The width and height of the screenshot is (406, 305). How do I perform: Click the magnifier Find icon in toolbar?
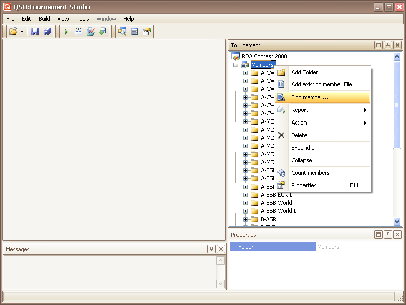pyautogui.click(x=122, y=32)
